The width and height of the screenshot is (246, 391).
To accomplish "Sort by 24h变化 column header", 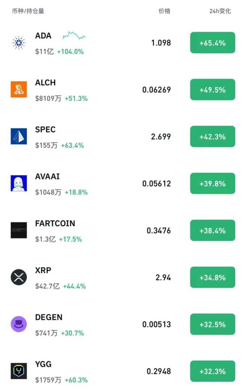I will 220,11.
